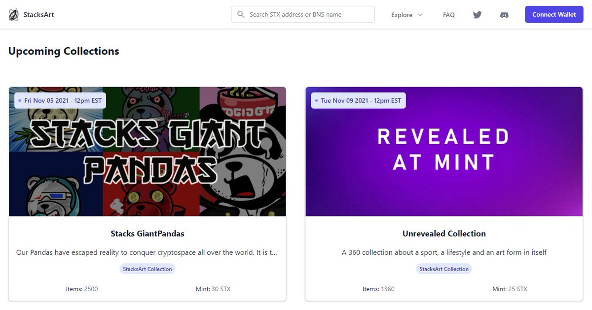Click the Pandas escaped reality description text
Viewport: 592px width, 310px height.
point(147,252)
